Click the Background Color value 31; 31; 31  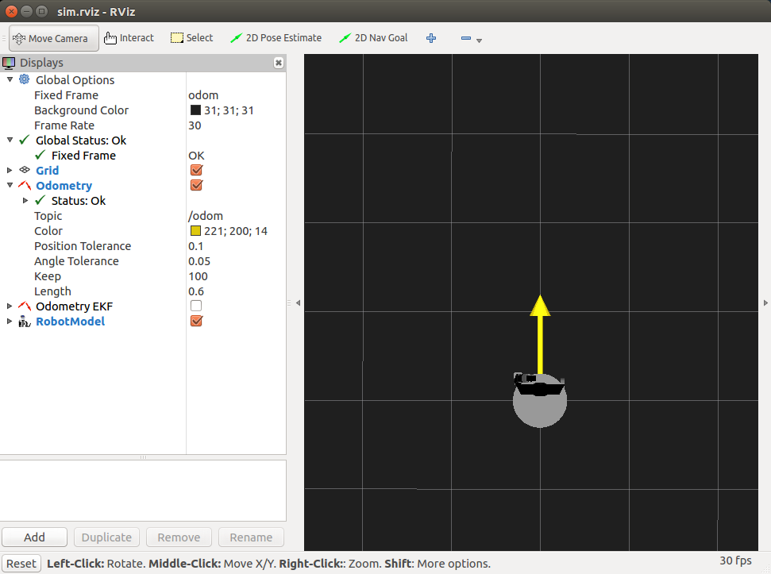(x=229, y=110)
